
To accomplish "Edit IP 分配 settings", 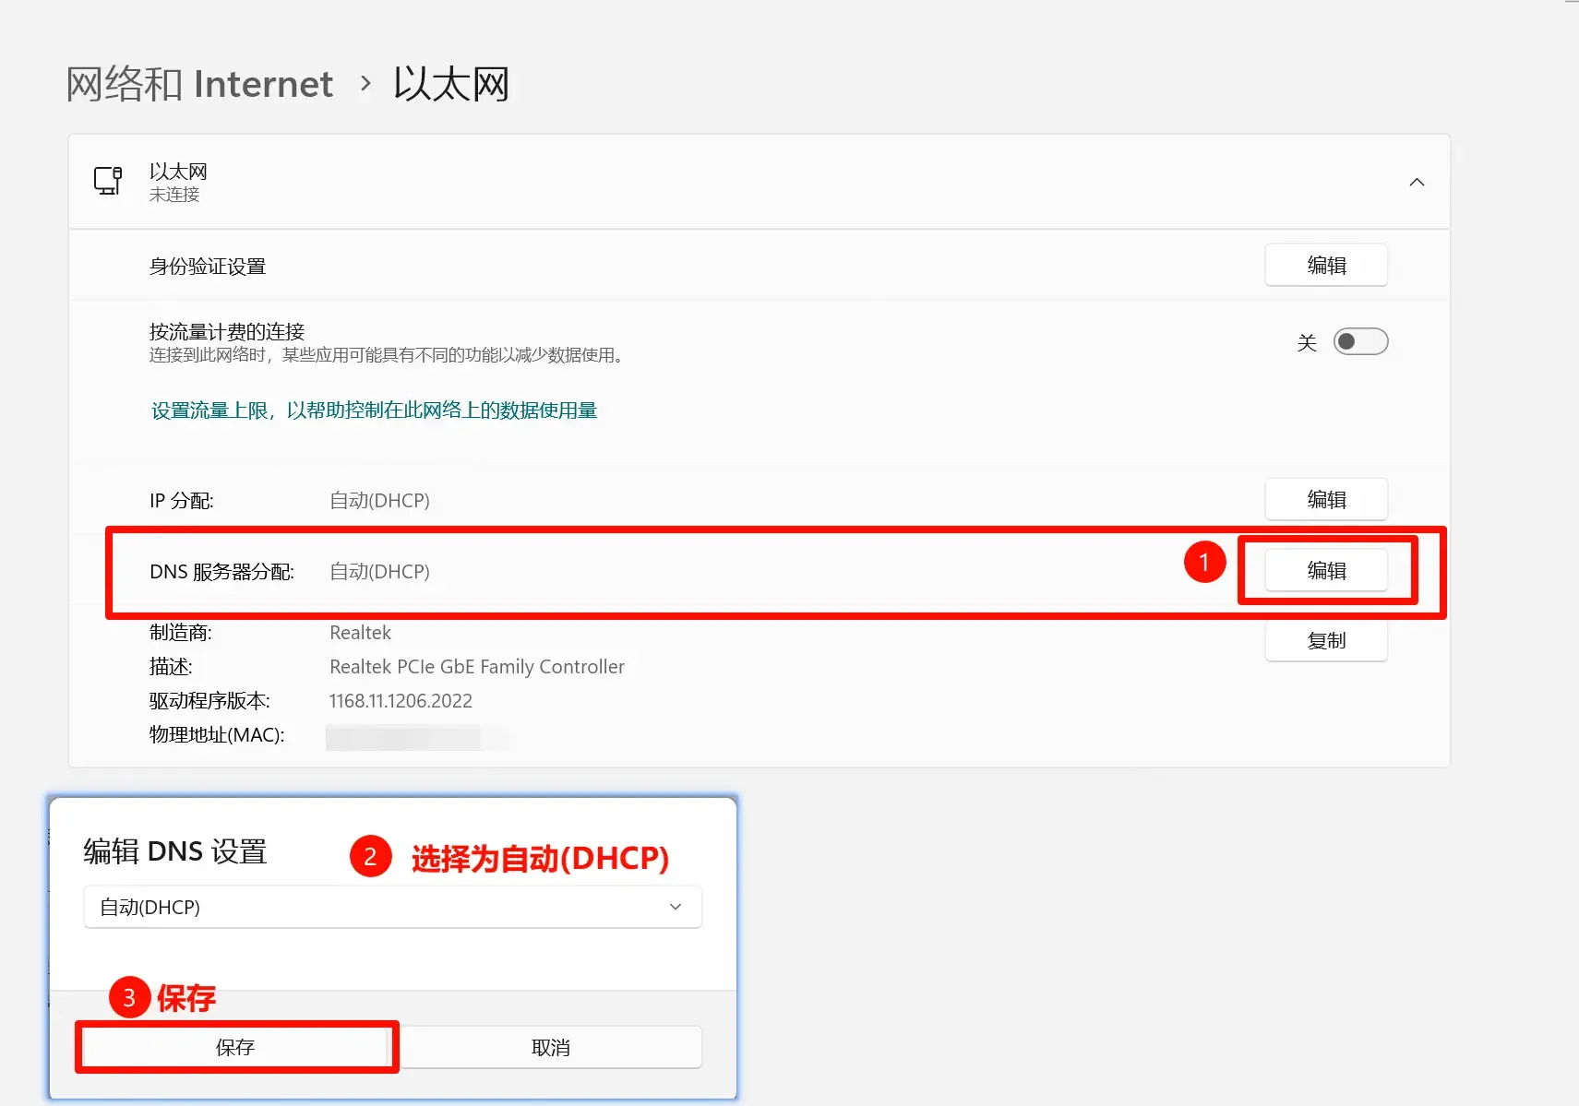I will (1326, 499).
